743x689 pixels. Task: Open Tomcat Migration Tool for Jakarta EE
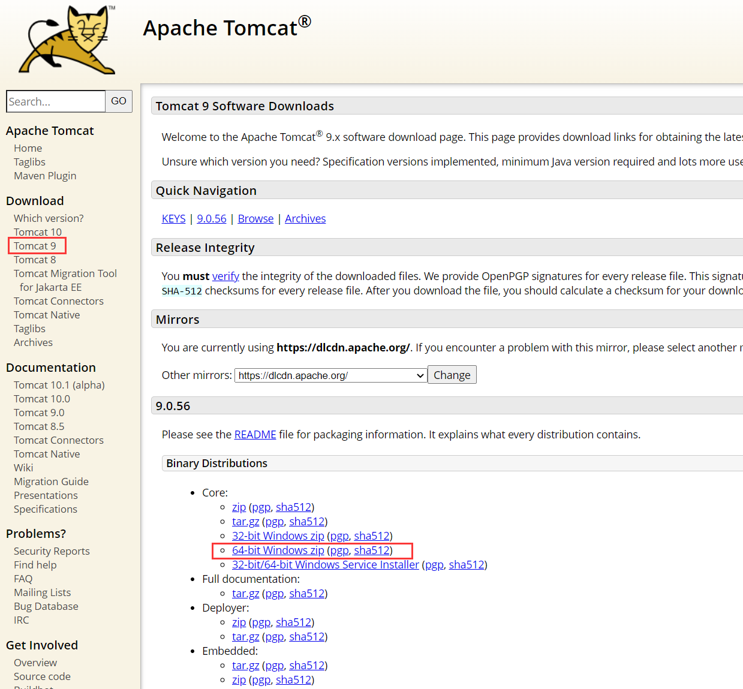coord(65,280)
